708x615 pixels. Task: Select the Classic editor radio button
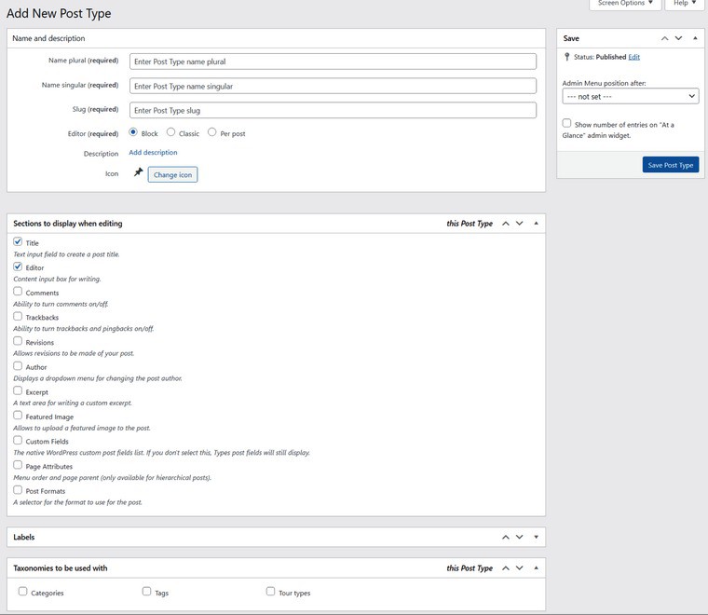pyautogui.click(x=171, y=132)
